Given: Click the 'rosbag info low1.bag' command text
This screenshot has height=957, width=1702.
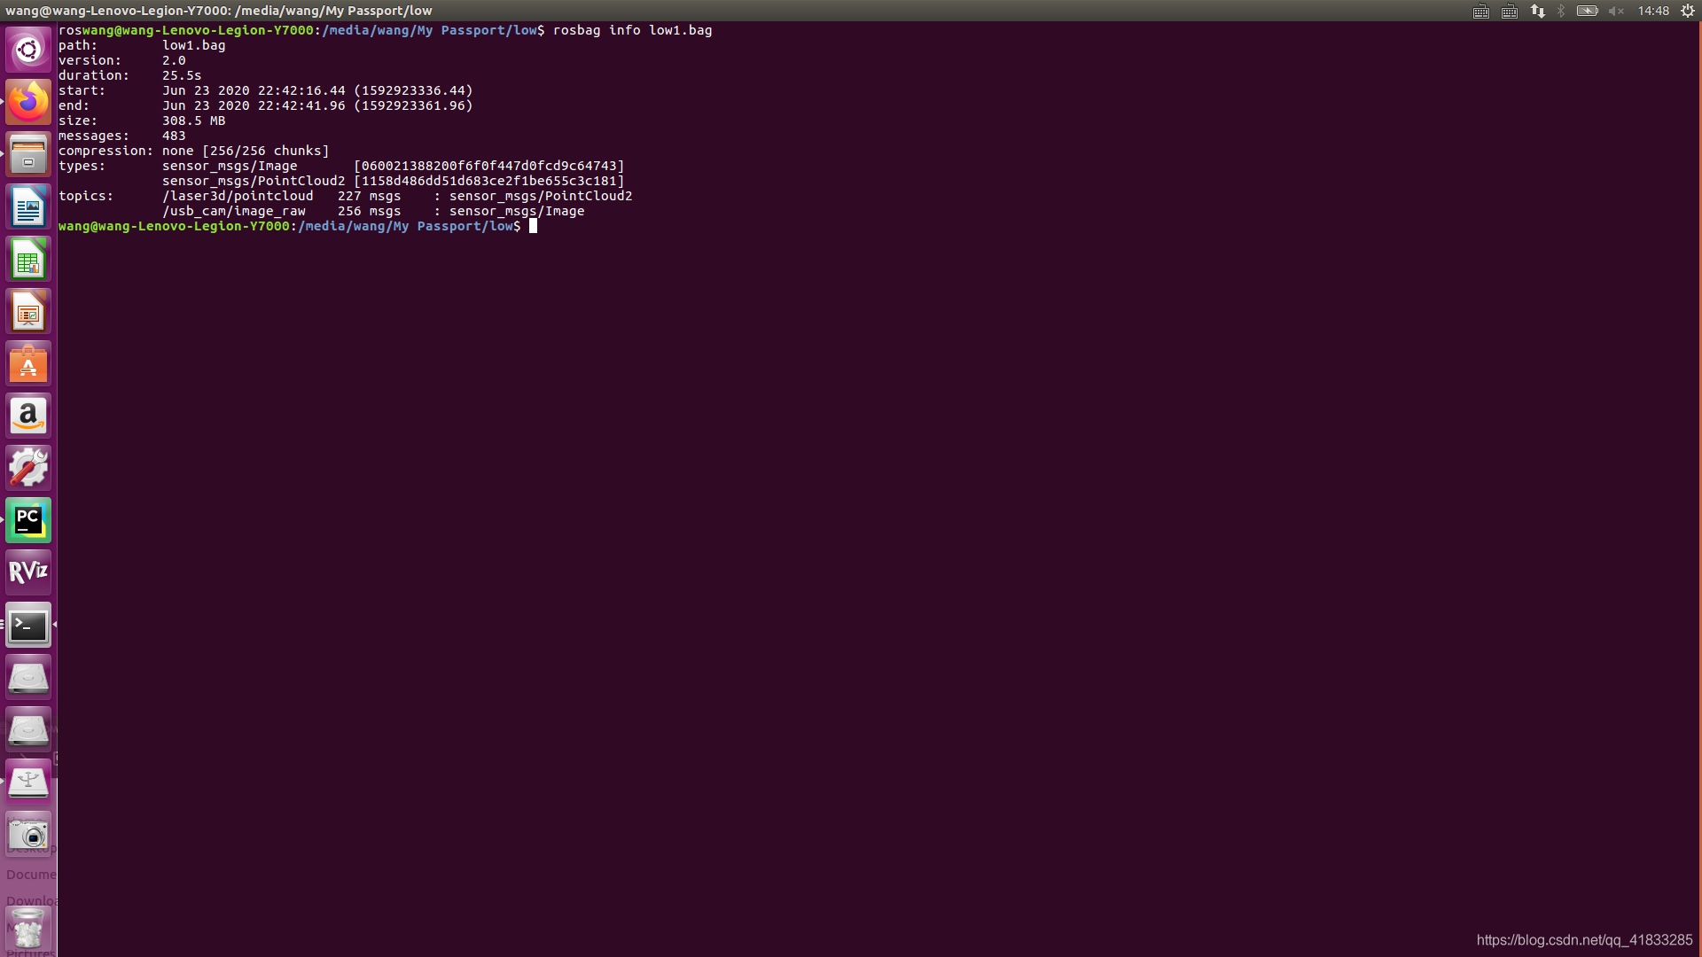Looking at the screenshot, I should [633, 30].
